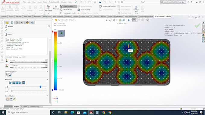Select Volumetric Shrinkage at End of Fill
Screen dimensions: 205x115
[17, 42]
